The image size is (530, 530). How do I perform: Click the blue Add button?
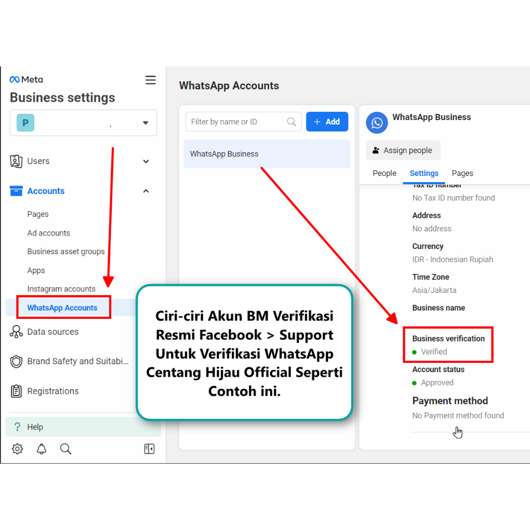click(327, 122)
